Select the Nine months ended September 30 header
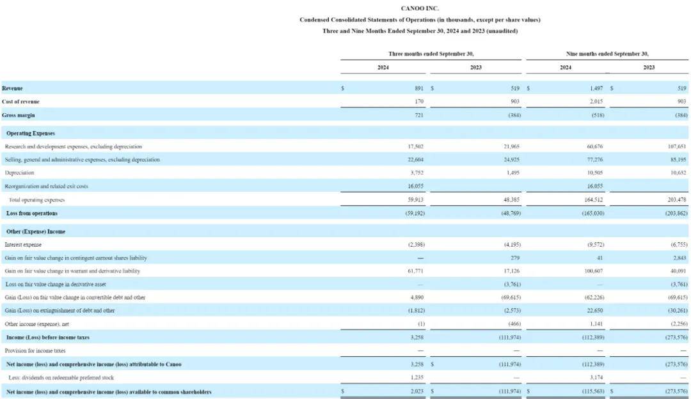 click(x=607, y=54)
